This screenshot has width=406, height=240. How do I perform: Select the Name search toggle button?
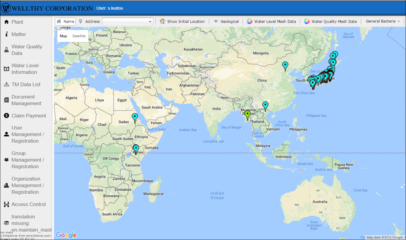[65, 21]
